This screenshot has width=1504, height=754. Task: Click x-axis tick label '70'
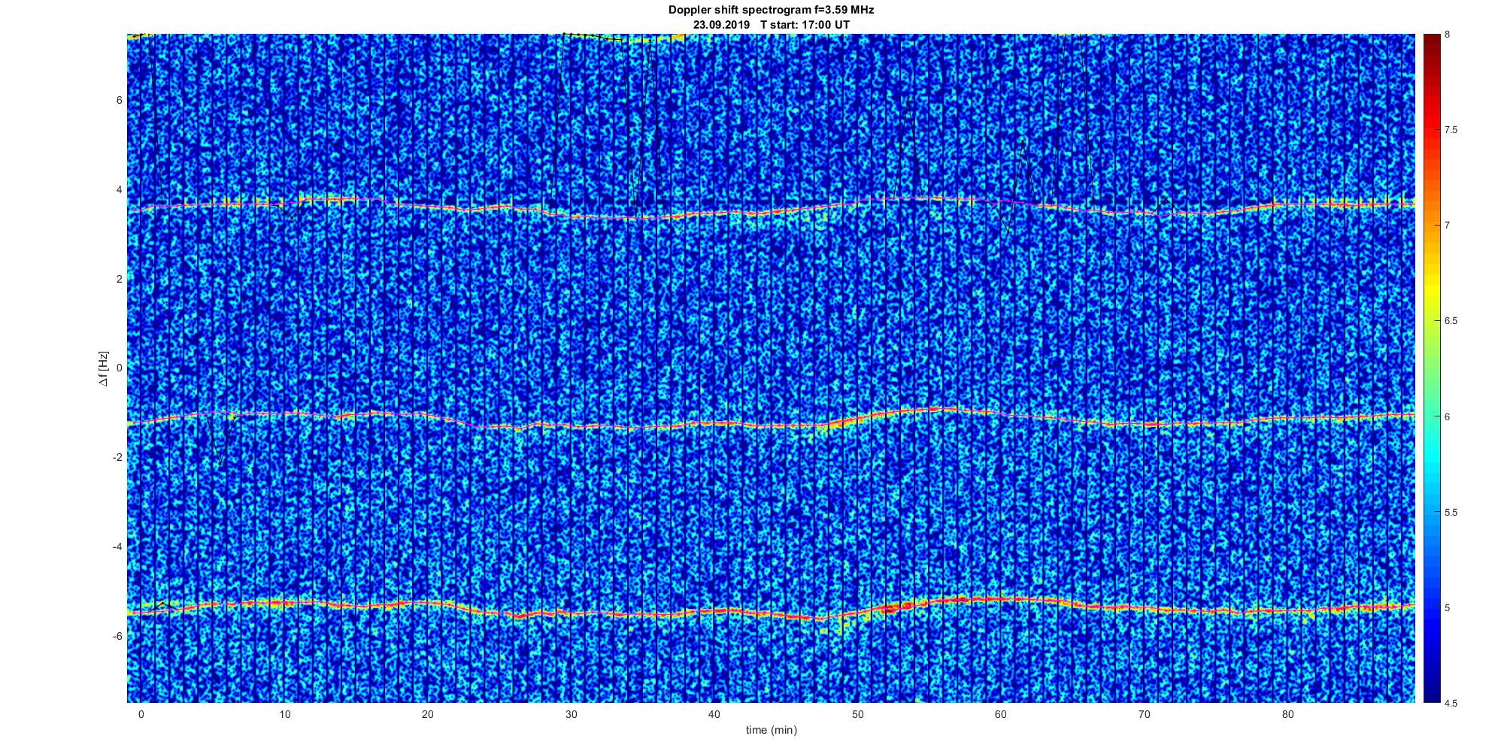pyautogui.click(x=1145, y=714)
